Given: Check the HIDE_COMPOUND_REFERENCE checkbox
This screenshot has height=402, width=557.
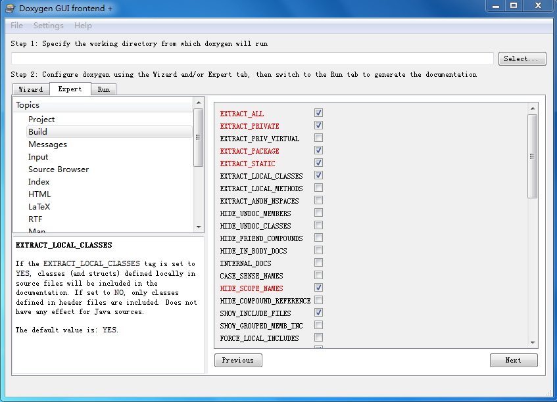Looking at the screenshot, I should (x=319, y=300).
